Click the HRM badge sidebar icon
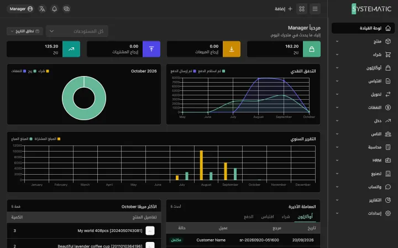The image size is (398, 248). tap(388, 160)
